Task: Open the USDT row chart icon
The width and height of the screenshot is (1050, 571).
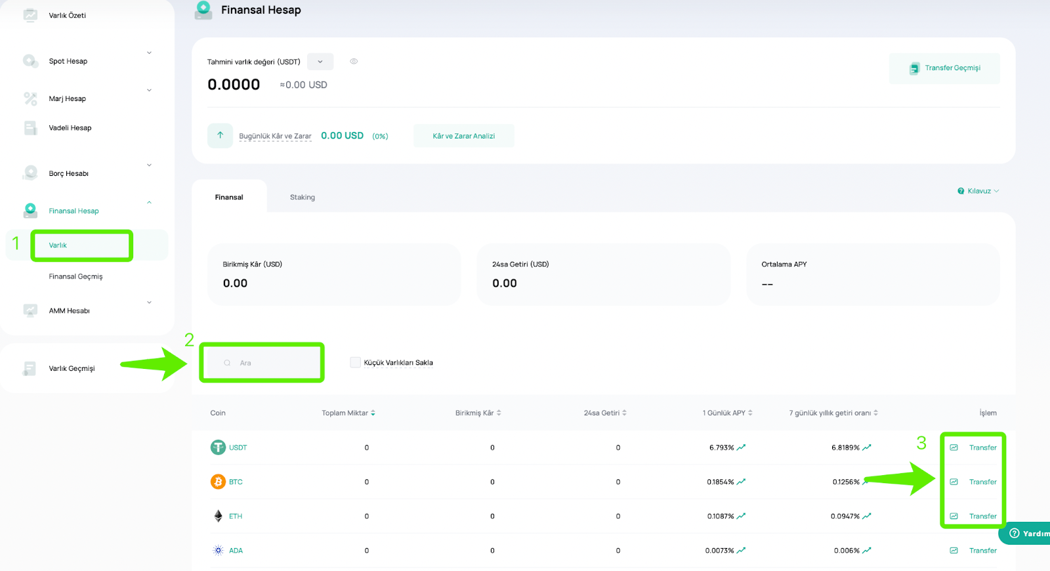Action: 954,448
